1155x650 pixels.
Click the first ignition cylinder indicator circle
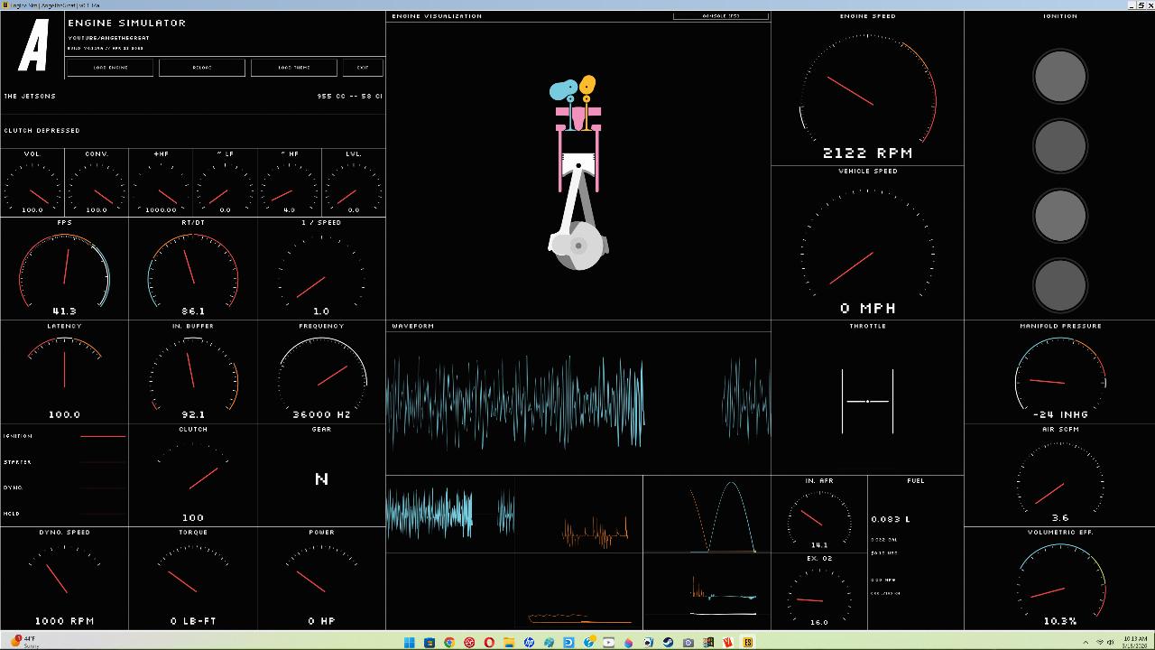(1059, 76)
